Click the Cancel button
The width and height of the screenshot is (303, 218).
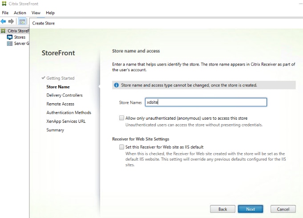tap(283, 209)
